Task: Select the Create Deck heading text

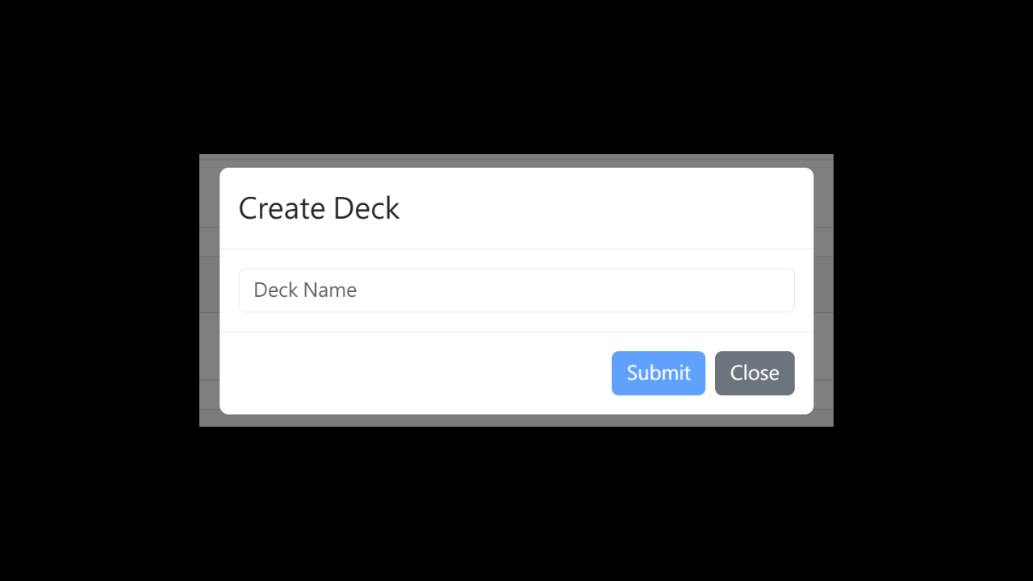Action: tap(319, 208)
